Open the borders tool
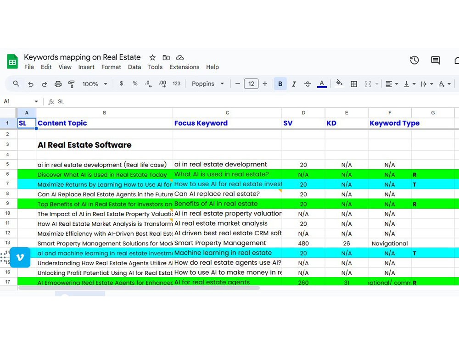459x344 pixels. tap(353, 84)
